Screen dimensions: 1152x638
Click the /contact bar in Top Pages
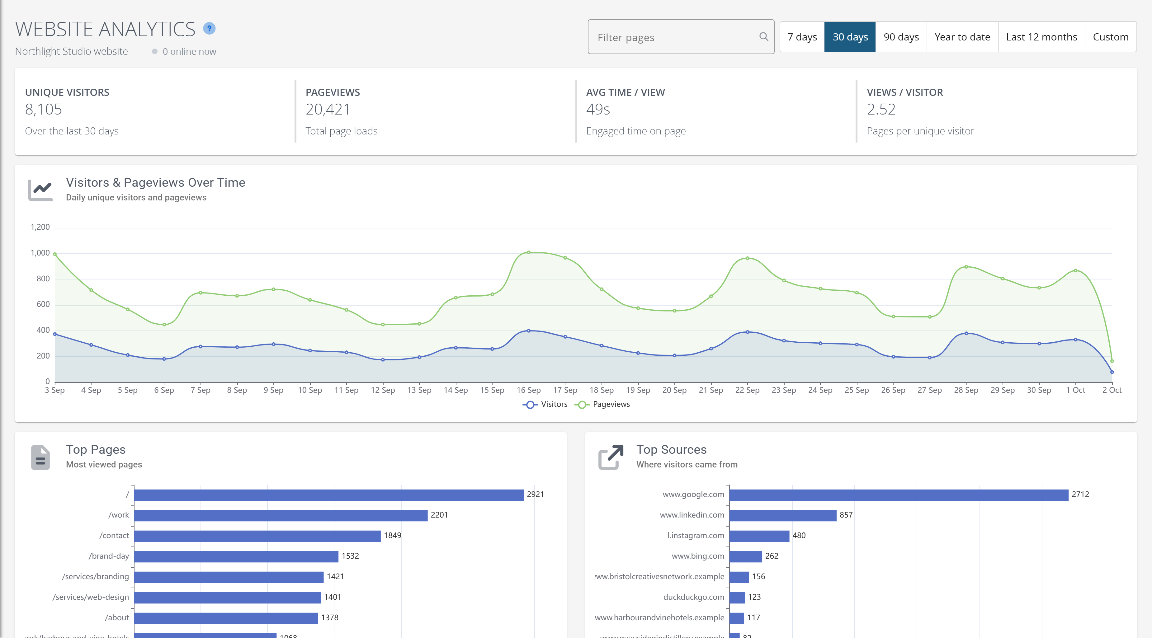tap(257, 536)
